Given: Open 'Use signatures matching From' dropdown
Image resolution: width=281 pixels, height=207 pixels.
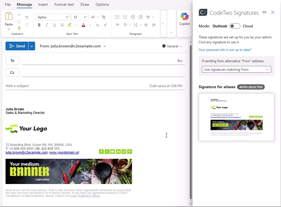Looking at the screenshot, I should 236,69.
